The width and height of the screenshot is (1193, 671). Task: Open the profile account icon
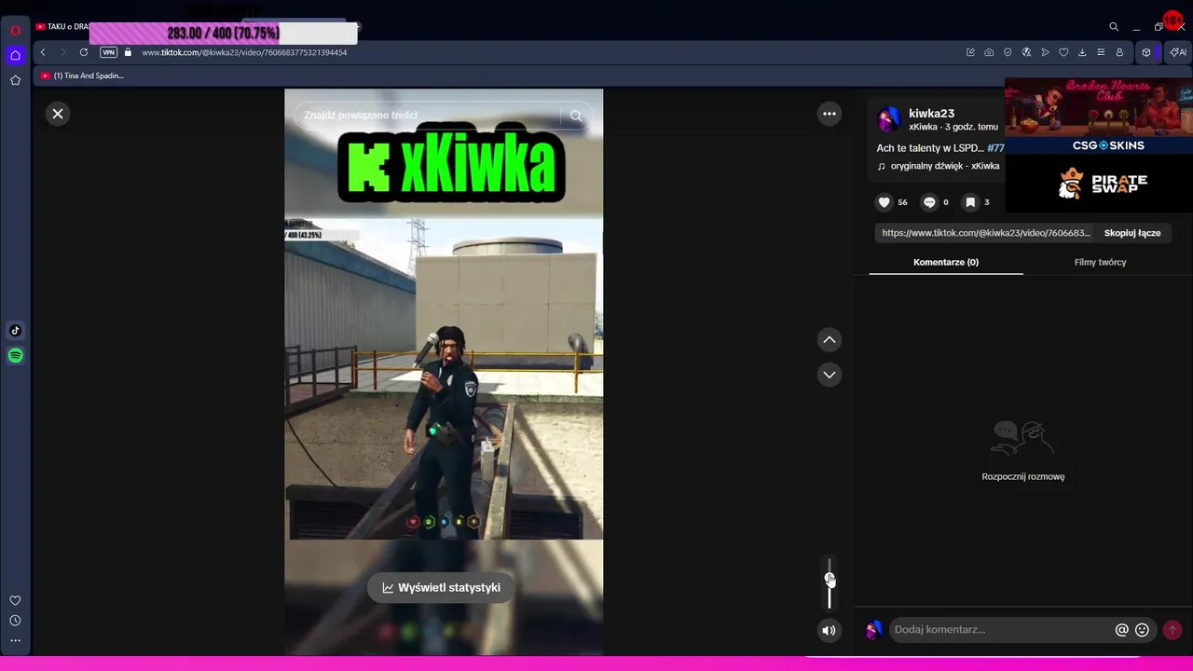(1119, 52)
